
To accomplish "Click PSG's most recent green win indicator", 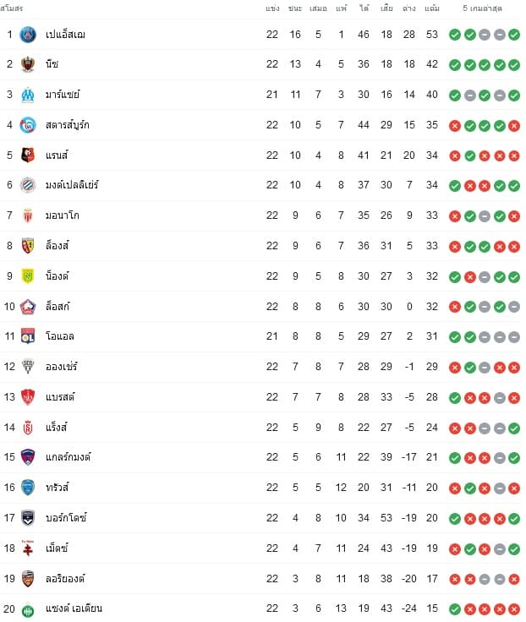I will coord(513,35).
